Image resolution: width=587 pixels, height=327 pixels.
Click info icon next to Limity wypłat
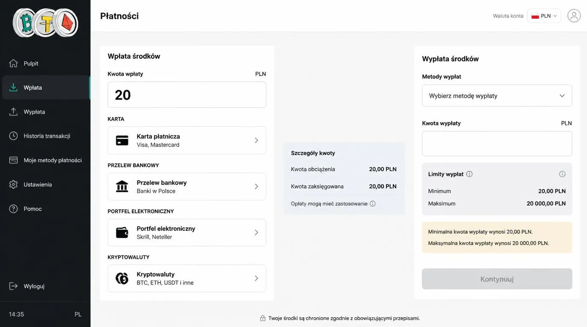(x=469, y=174)
